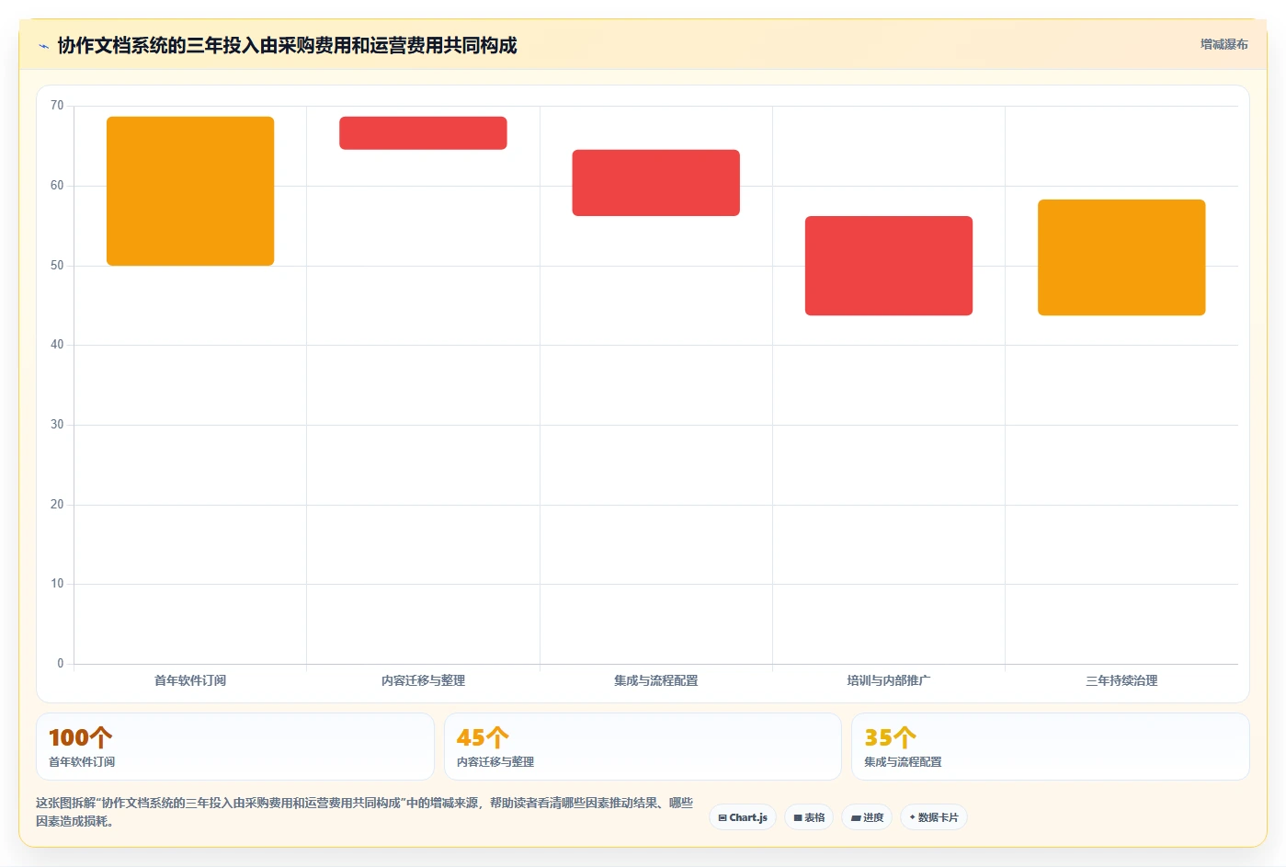Select the 表格 tag pill

(809, 817)
